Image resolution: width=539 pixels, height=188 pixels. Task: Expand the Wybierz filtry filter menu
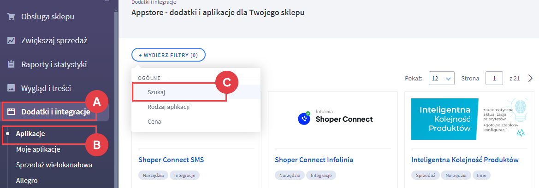coord(168,55)
